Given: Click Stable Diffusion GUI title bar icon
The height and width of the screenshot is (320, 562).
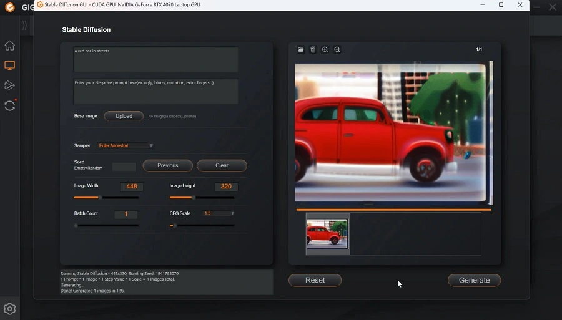Looking at the screenshot, I should pyautogui.click(x=40, y=4).
